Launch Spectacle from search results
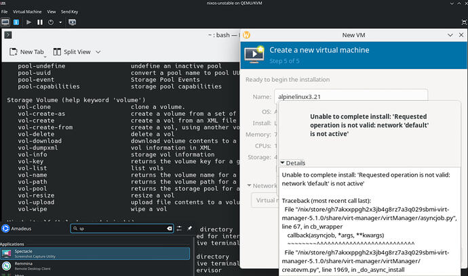Viewport: 468px width, 276px height. click(x=95, y=254)
